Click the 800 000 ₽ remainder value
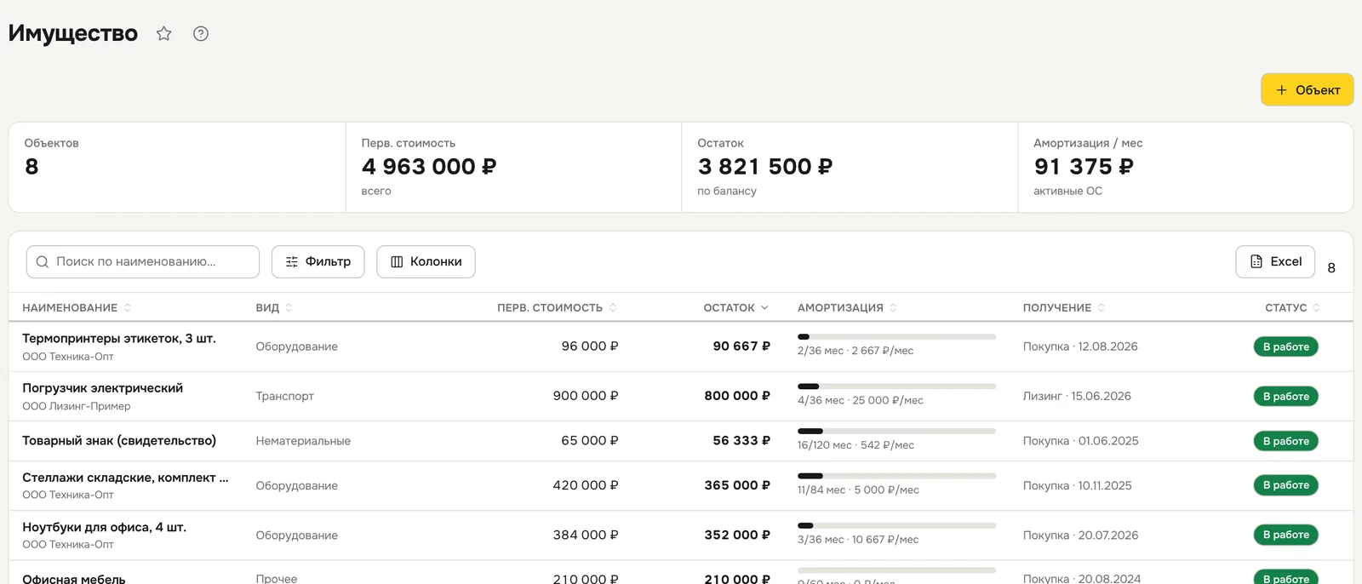Viewport: 1362px width, 584px height. coord(737,397)
